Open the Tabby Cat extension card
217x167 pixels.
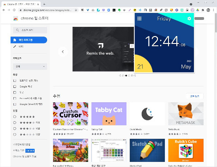[109, 119]
